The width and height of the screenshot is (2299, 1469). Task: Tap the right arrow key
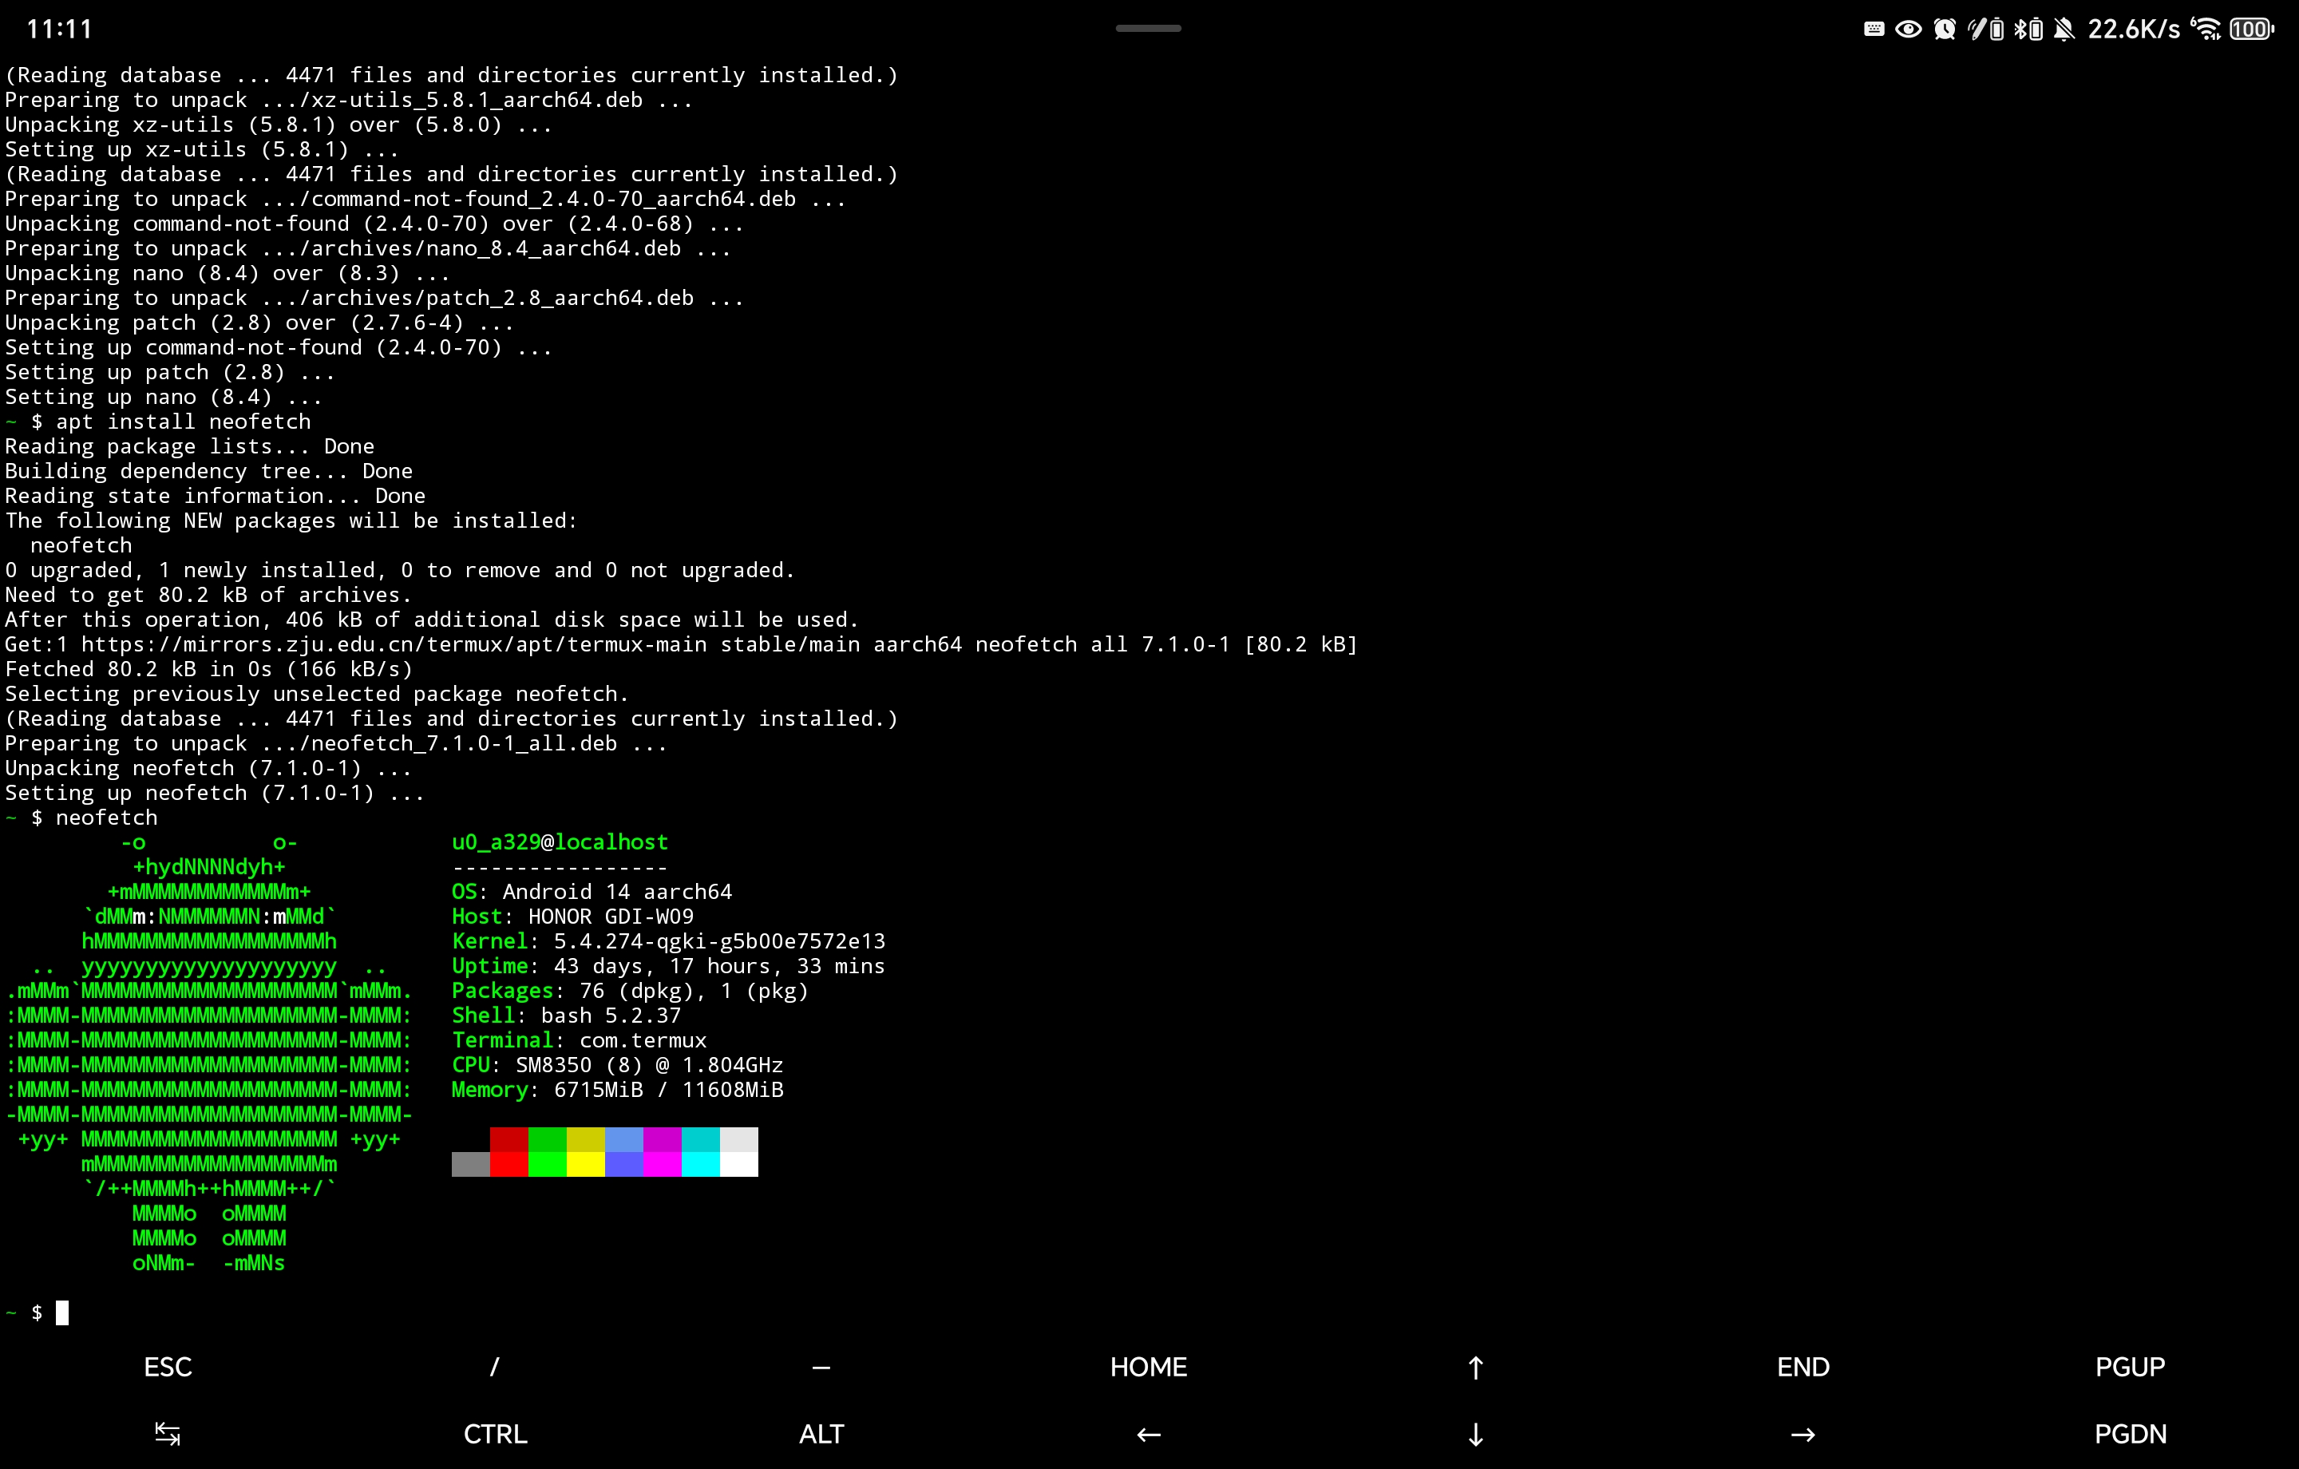tap(1802, 1435)
